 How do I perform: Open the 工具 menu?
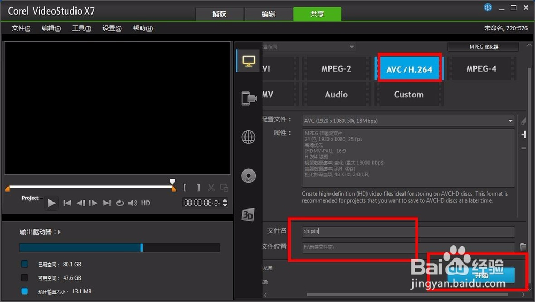pyautogui.click(x=81, y=28)
